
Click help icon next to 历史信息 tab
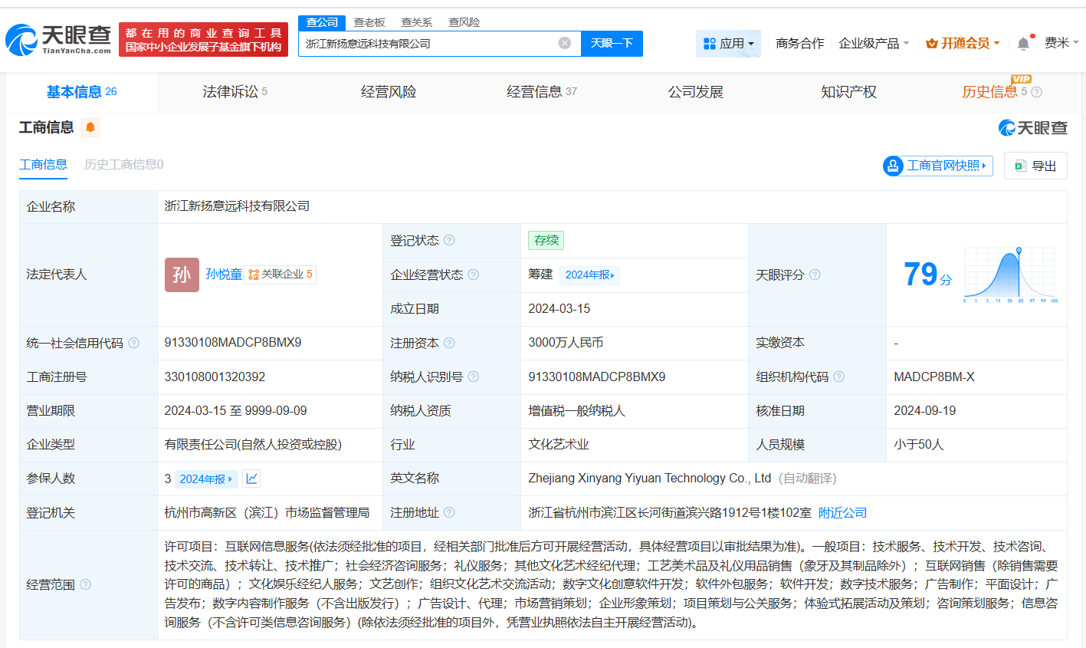(x=1037, y=92)
